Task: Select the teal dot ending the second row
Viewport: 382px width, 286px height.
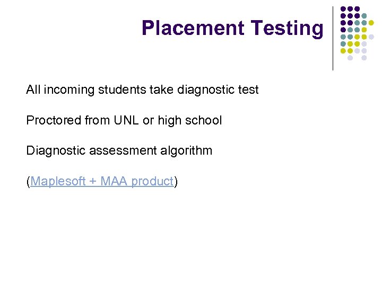Action: [364, 16]
